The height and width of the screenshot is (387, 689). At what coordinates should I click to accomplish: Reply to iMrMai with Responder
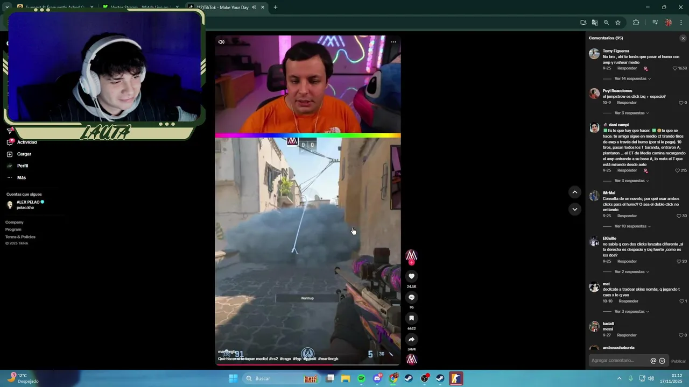[627, 216]
